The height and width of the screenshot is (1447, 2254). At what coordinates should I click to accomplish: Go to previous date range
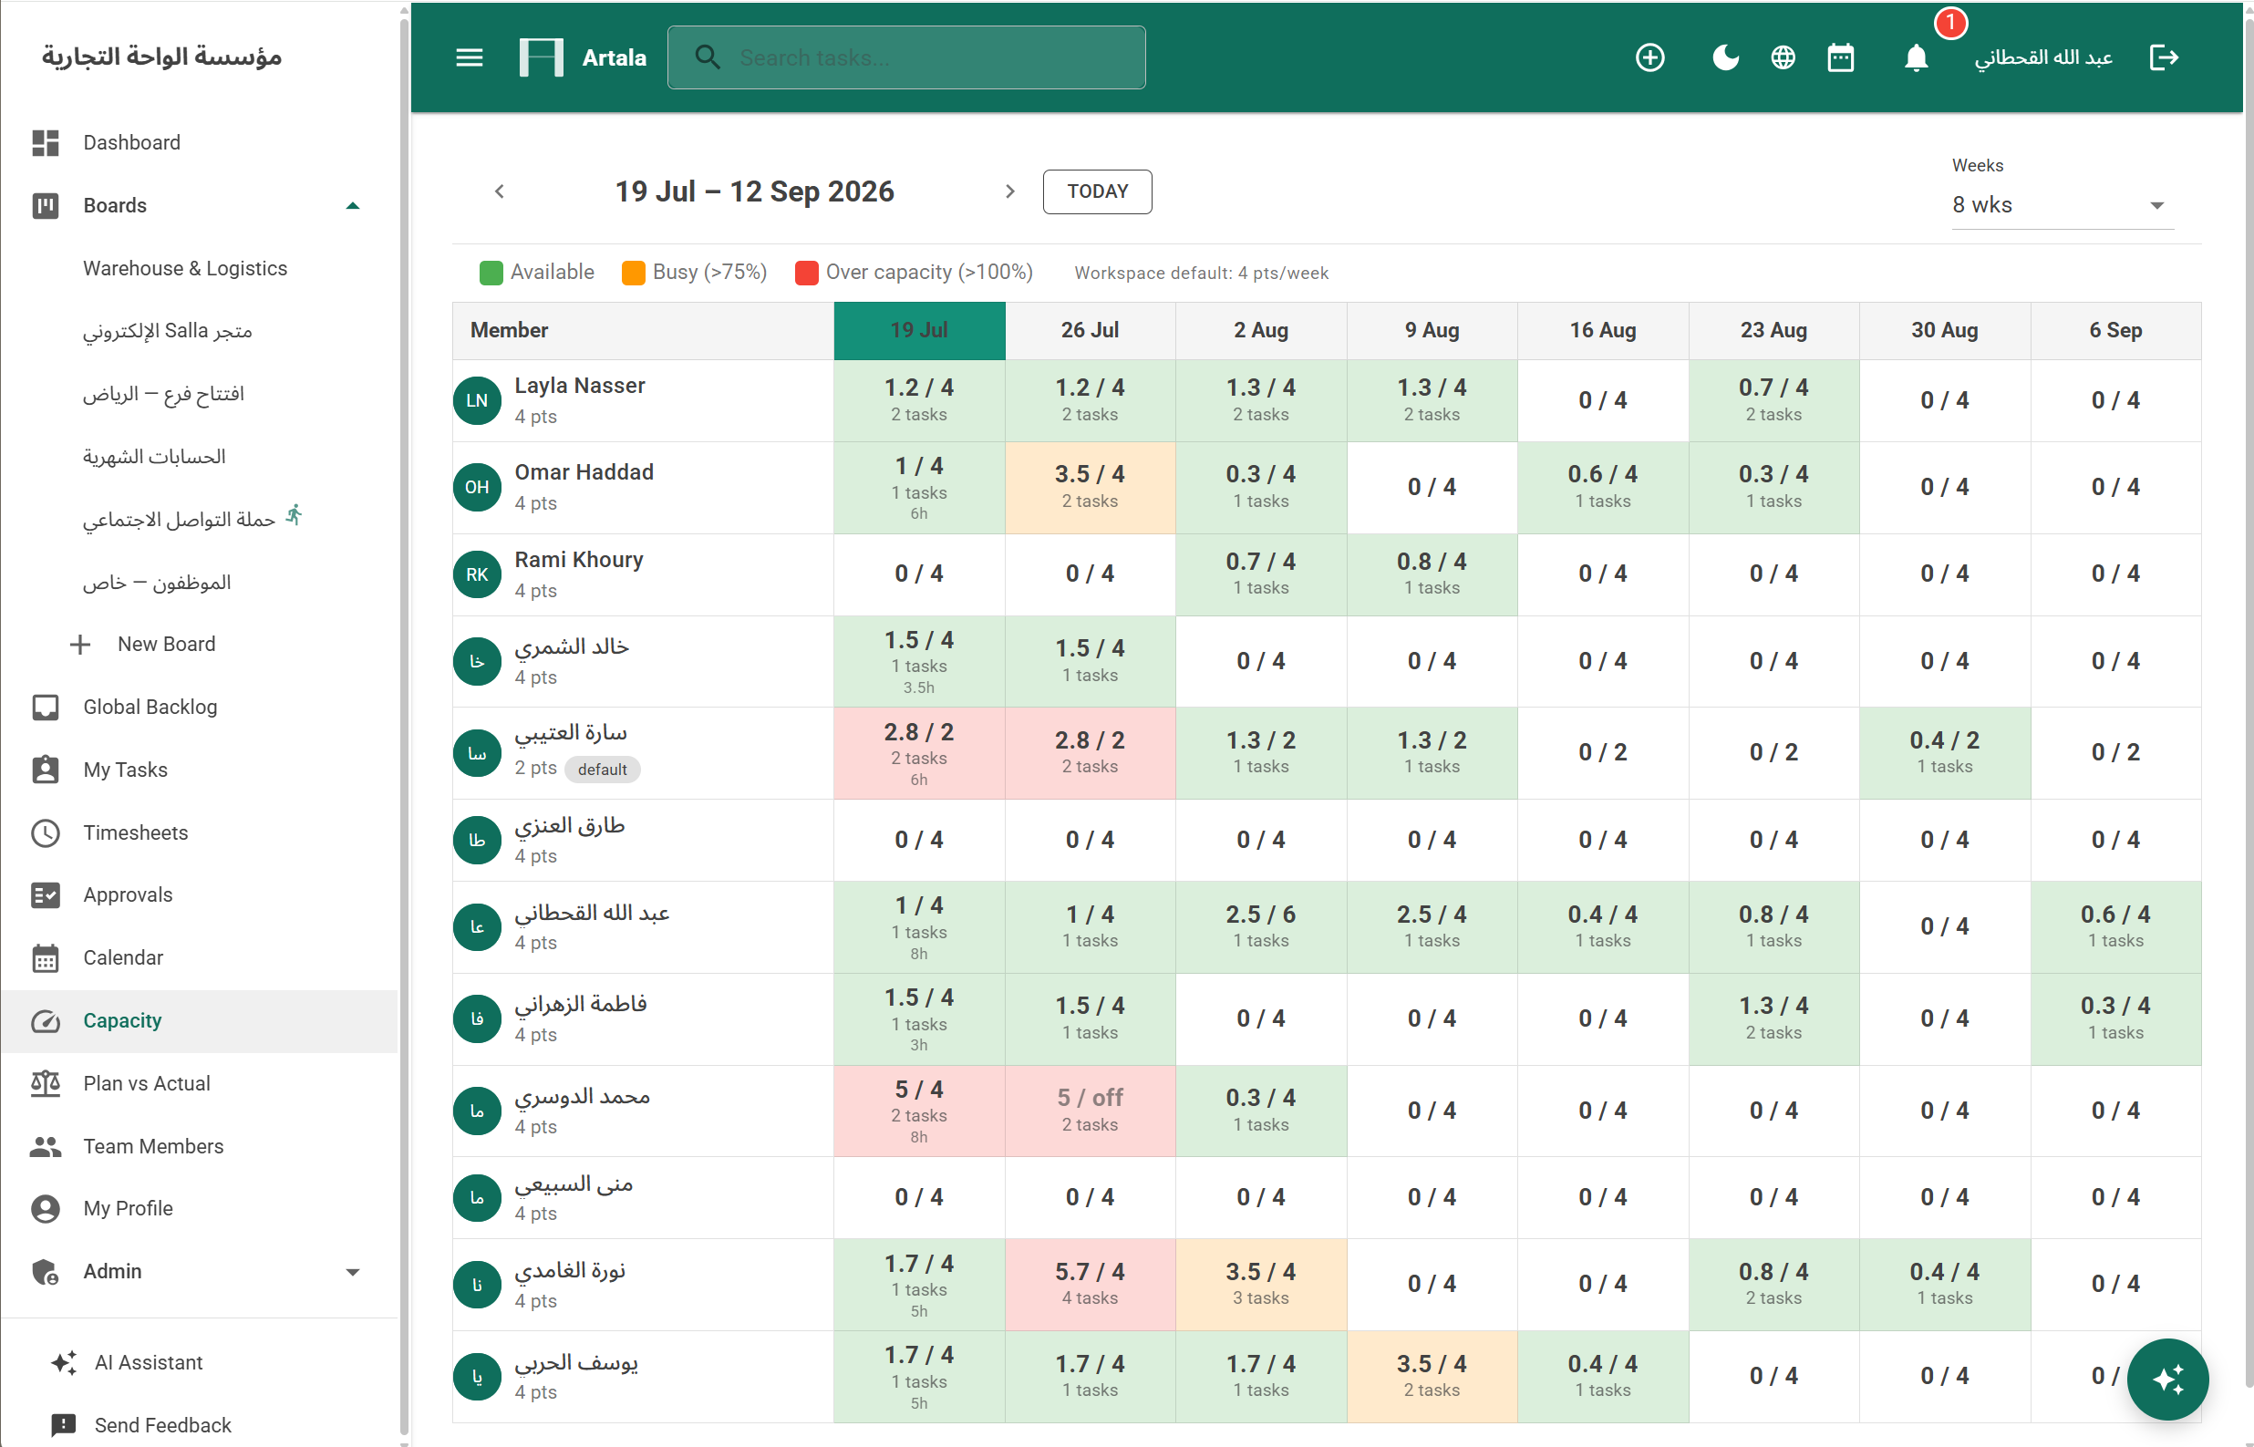click(499, 191)
